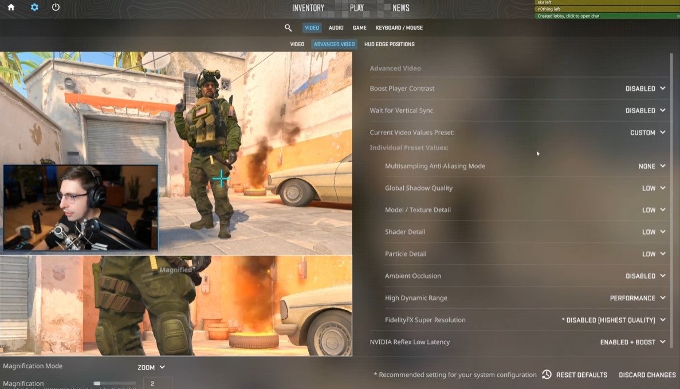Select the Video sub-tab
Viewport: 680px width, 389px height.
[297, 44]
